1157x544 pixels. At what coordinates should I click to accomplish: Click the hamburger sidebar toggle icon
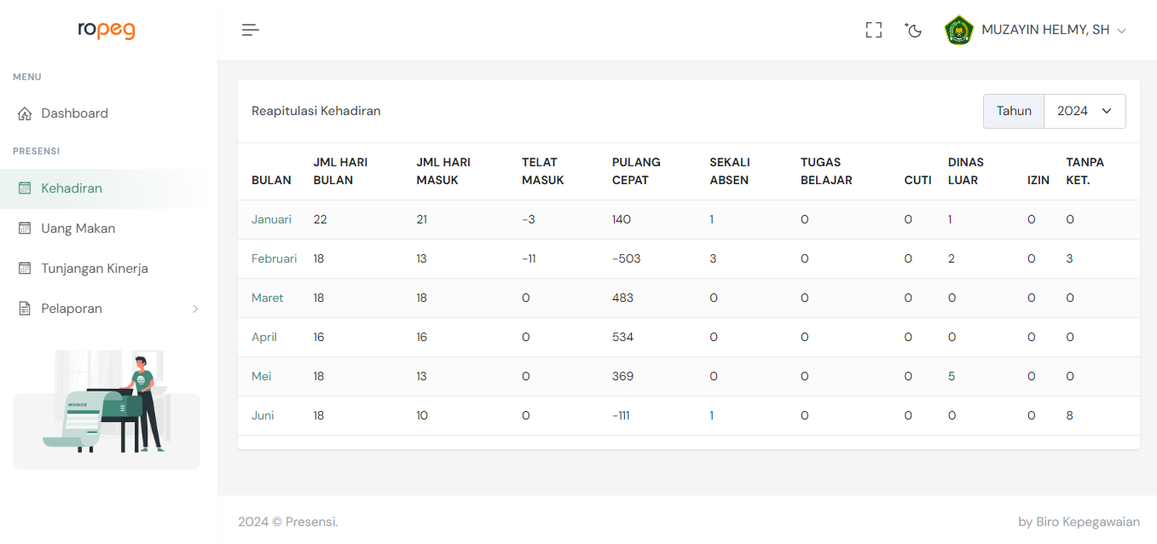250,30
